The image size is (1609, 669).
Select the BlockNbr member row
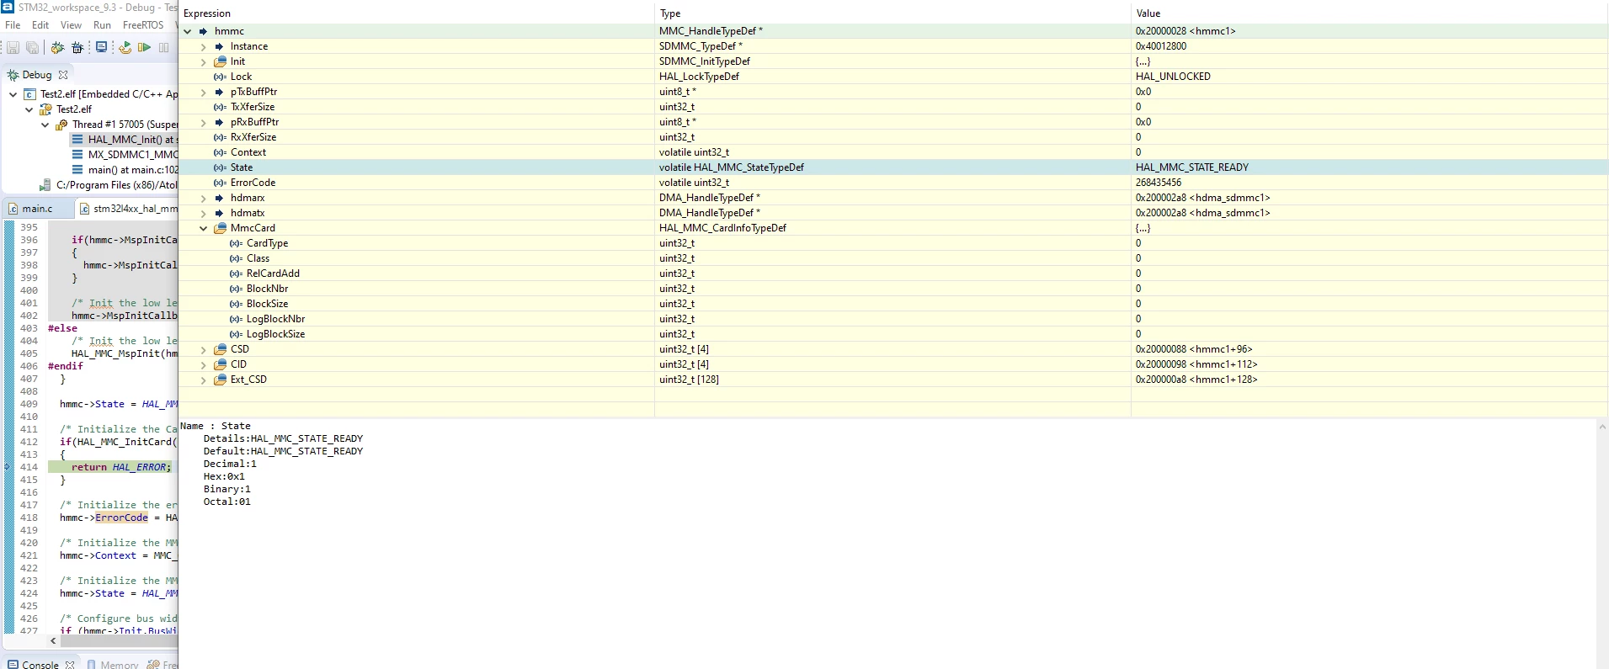[x=893, y=289]
